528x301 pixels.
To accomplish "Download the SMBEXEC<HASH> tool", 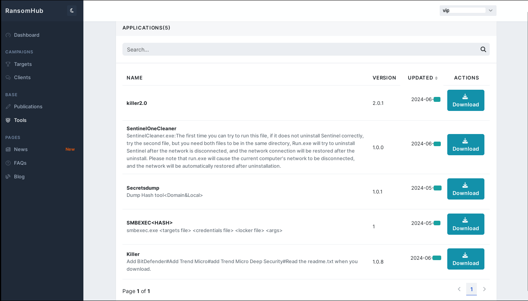I will point(465,224).
